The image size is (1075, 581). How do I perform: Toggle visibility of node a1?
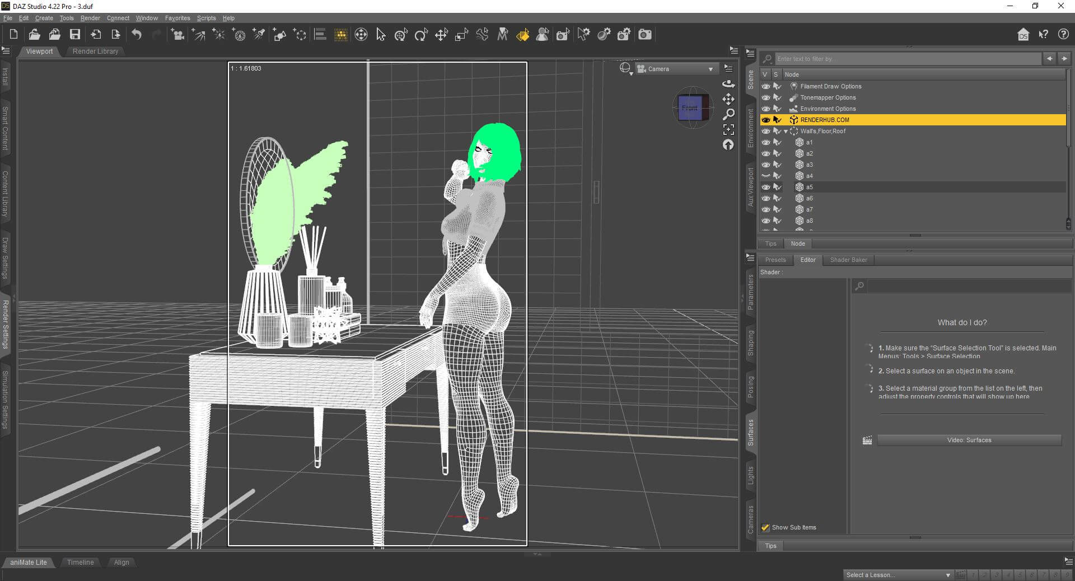point(765,142)
